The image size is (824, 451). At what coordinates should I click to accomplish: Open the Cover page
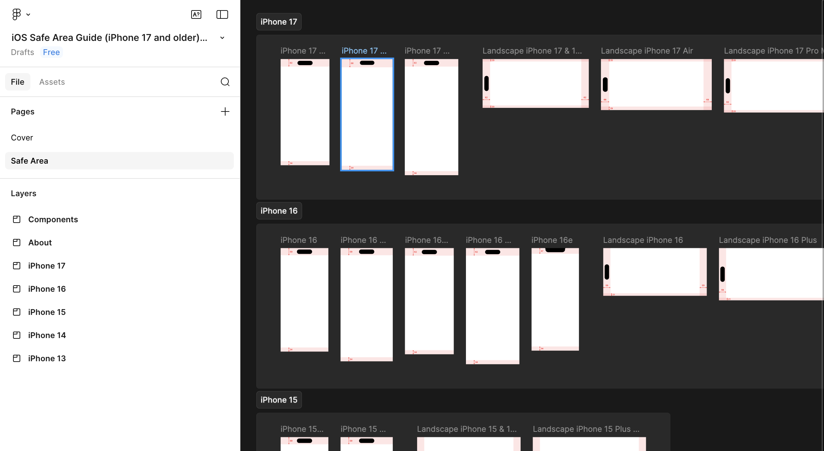22,138
